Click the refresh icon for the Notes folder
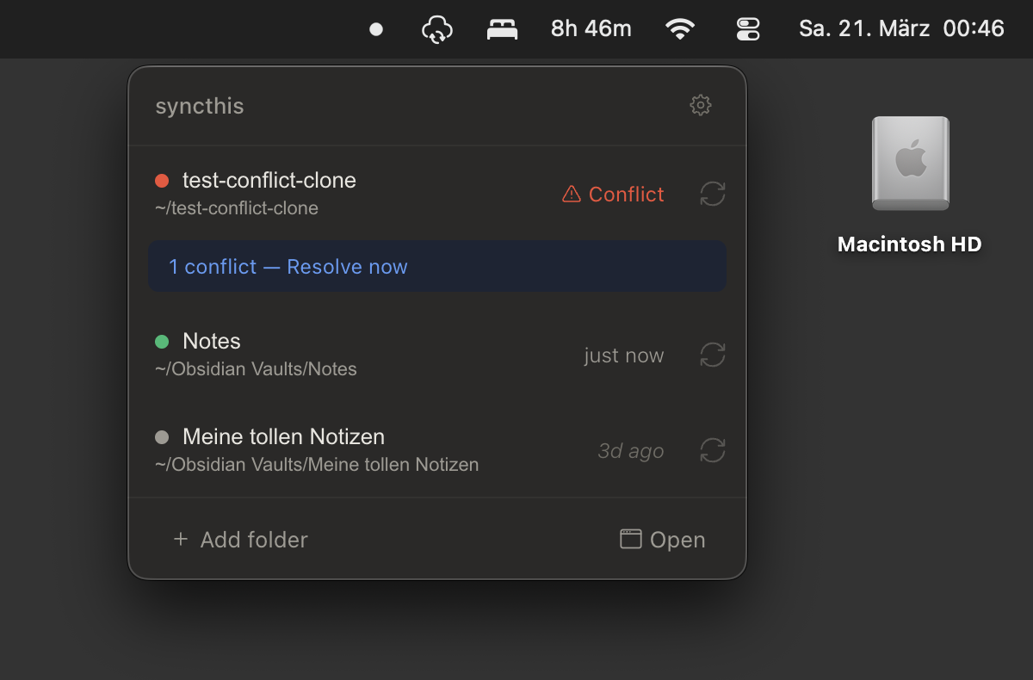Viewport: 1033px width, 680px height. tap(712, 355)
